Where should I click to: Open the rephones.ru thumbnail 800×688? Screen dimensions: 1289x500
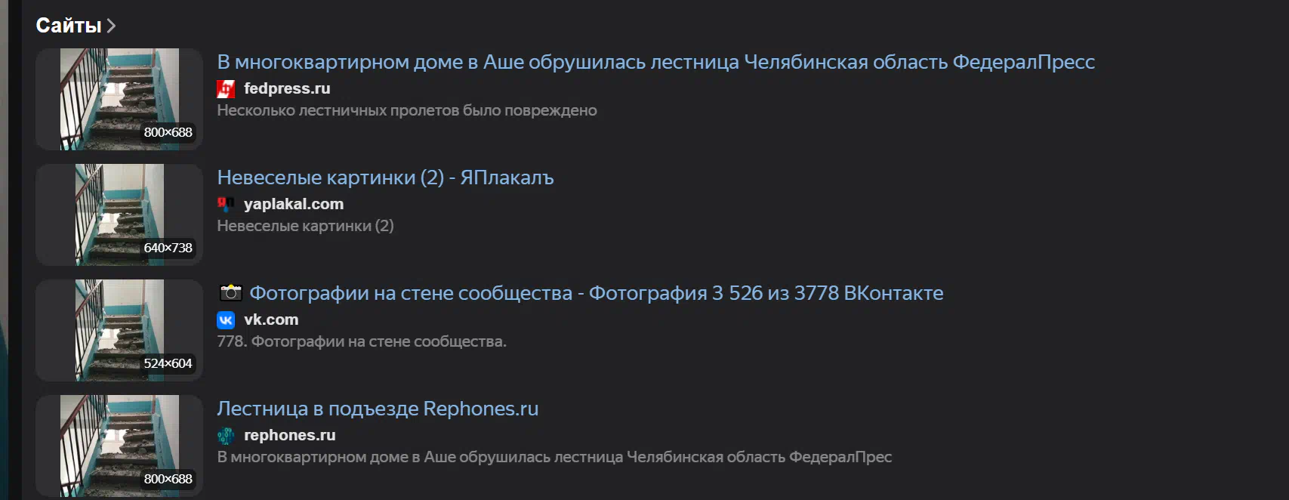[119, 446]
